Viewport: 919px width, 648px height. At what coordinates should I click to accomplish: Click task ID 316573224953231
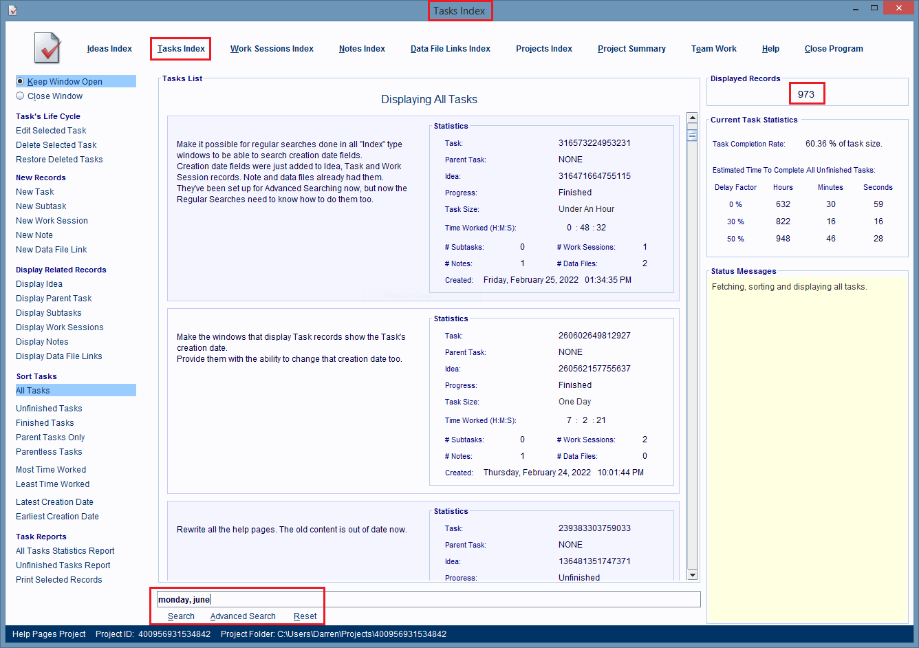594,143
